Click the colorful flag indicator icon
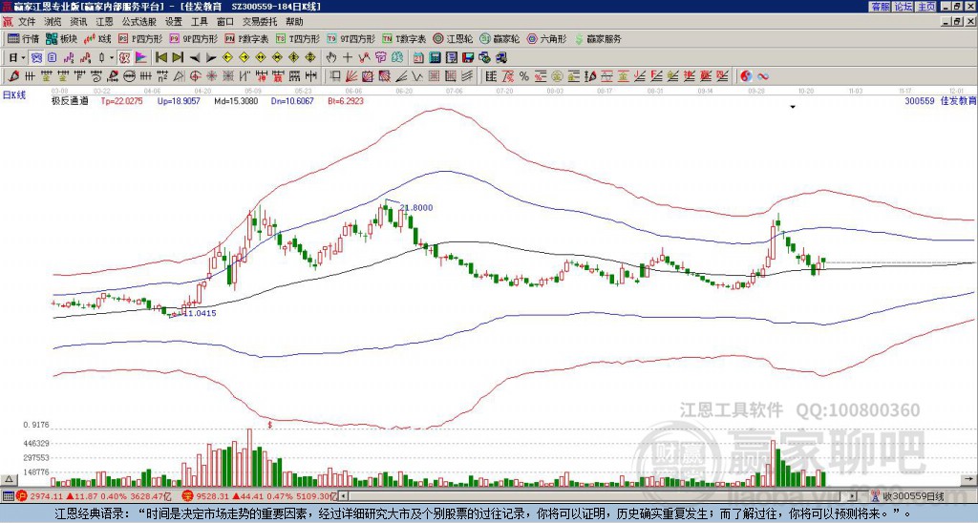 coord(141,58)
